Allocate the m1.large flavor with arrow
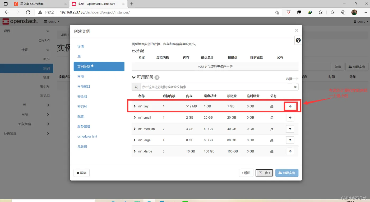Viewport: 370px width, 202px height. tap(290, 140)
